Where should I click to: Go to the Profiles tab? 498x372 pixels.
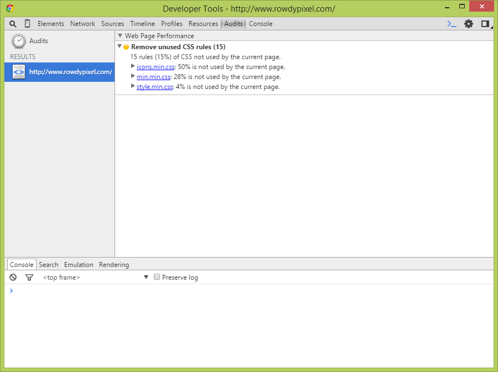172,24
